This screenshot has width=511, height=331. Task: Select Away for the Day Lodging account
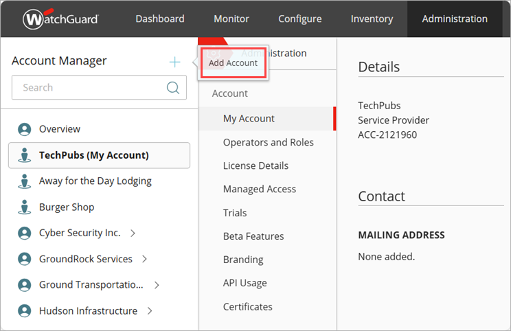[95, 181]
